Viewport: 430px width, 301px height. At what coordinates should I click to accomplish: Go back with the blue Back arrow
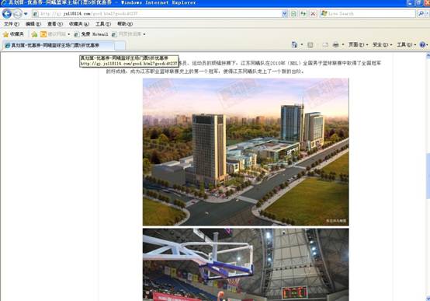(x=7, y=14)
